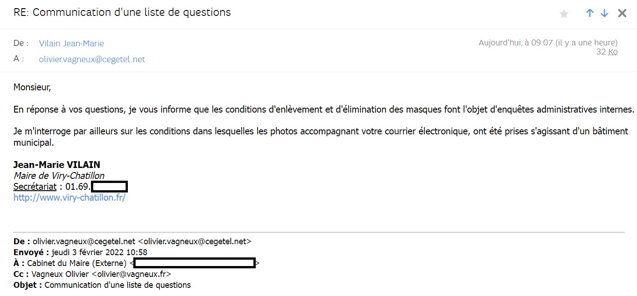Screen dimensions: 637x296
Task: Open the www.viry-chatillon.fr website link
Action: click(x=69, y=198)
